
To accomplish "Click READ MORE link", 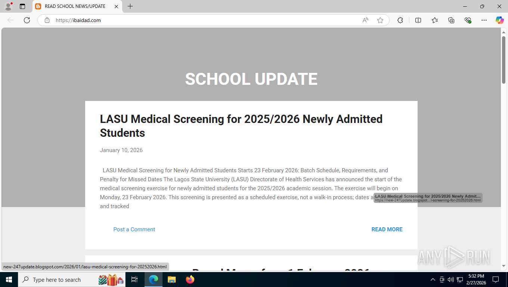I will click(387, 229).
